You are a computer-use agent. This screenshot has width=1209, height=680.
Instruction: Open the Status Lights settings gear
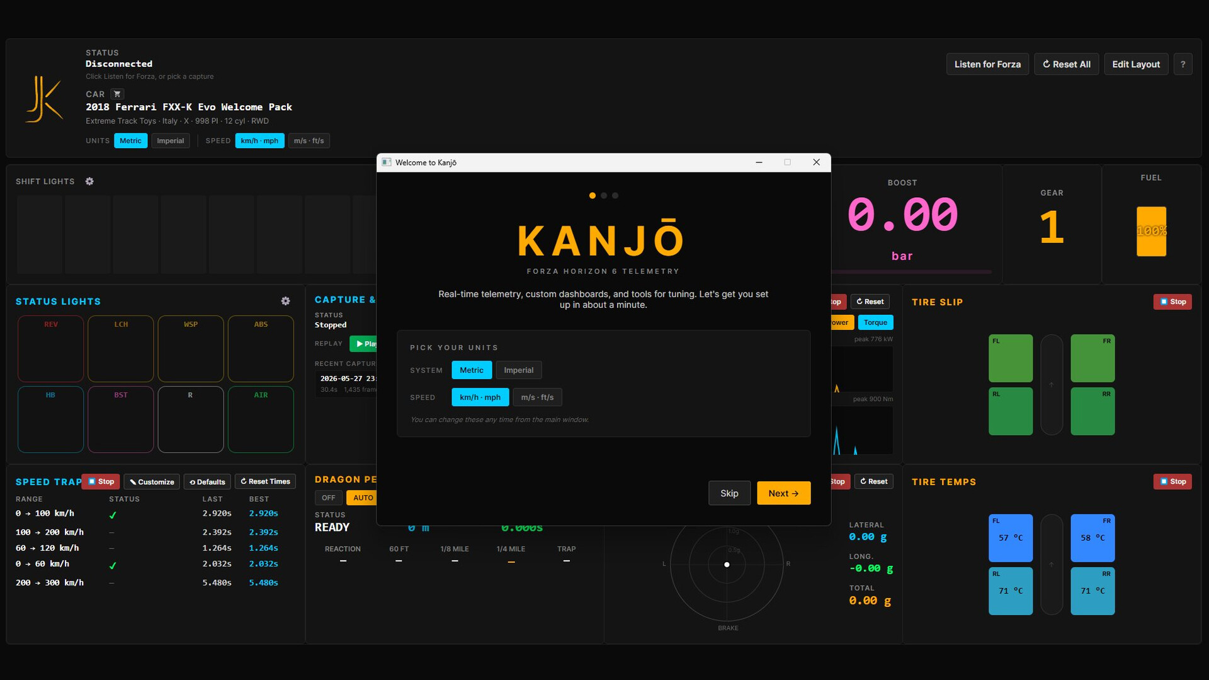(285, 301)
